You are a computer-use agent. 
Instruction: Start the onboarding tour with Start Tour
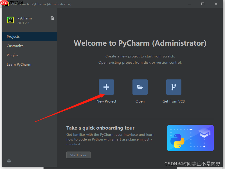pos(78,155)
